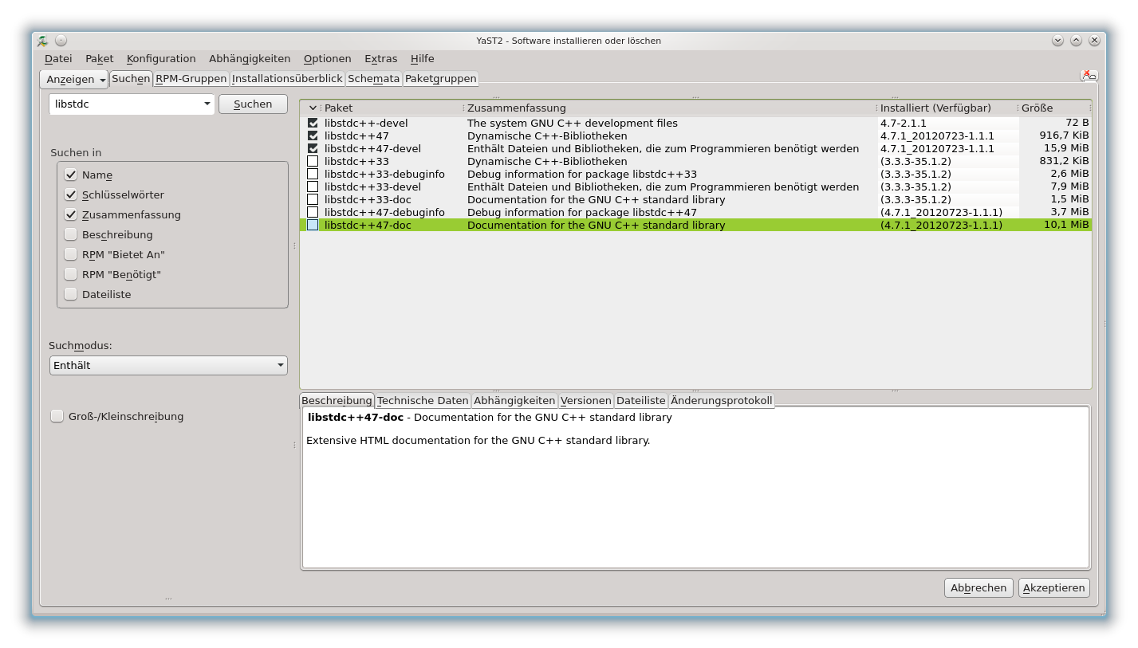Image resolution: width=1138 pixels, height=648 pixels.
Task: Select the Technische Daten tab
Action: tap(423, 401)
